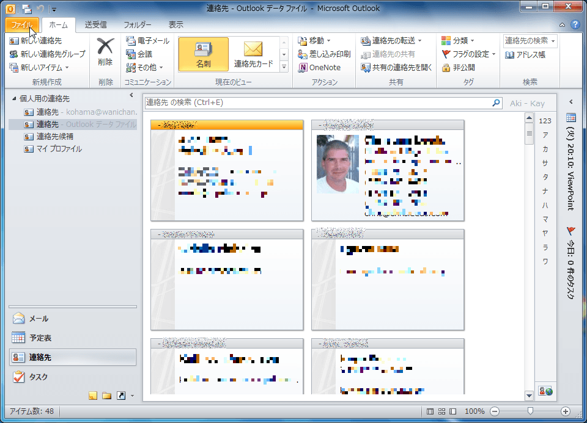Open Forward Contact (連絡先の転送) dropdown
This screenshot has width=587, height=423.
coord(391,41)
